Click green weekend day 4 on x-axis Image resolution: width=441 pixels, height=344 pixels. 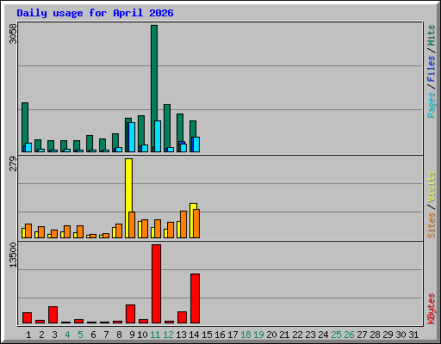(67, 335)
